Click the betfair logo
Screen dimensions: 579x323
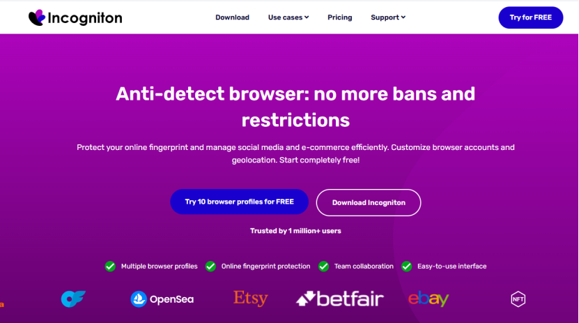(340, 299)
